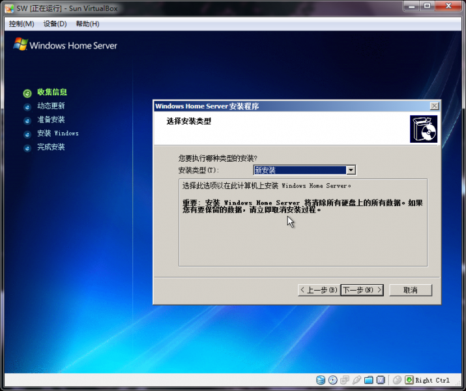Click the install disc box icon

[x=424, y=129]
